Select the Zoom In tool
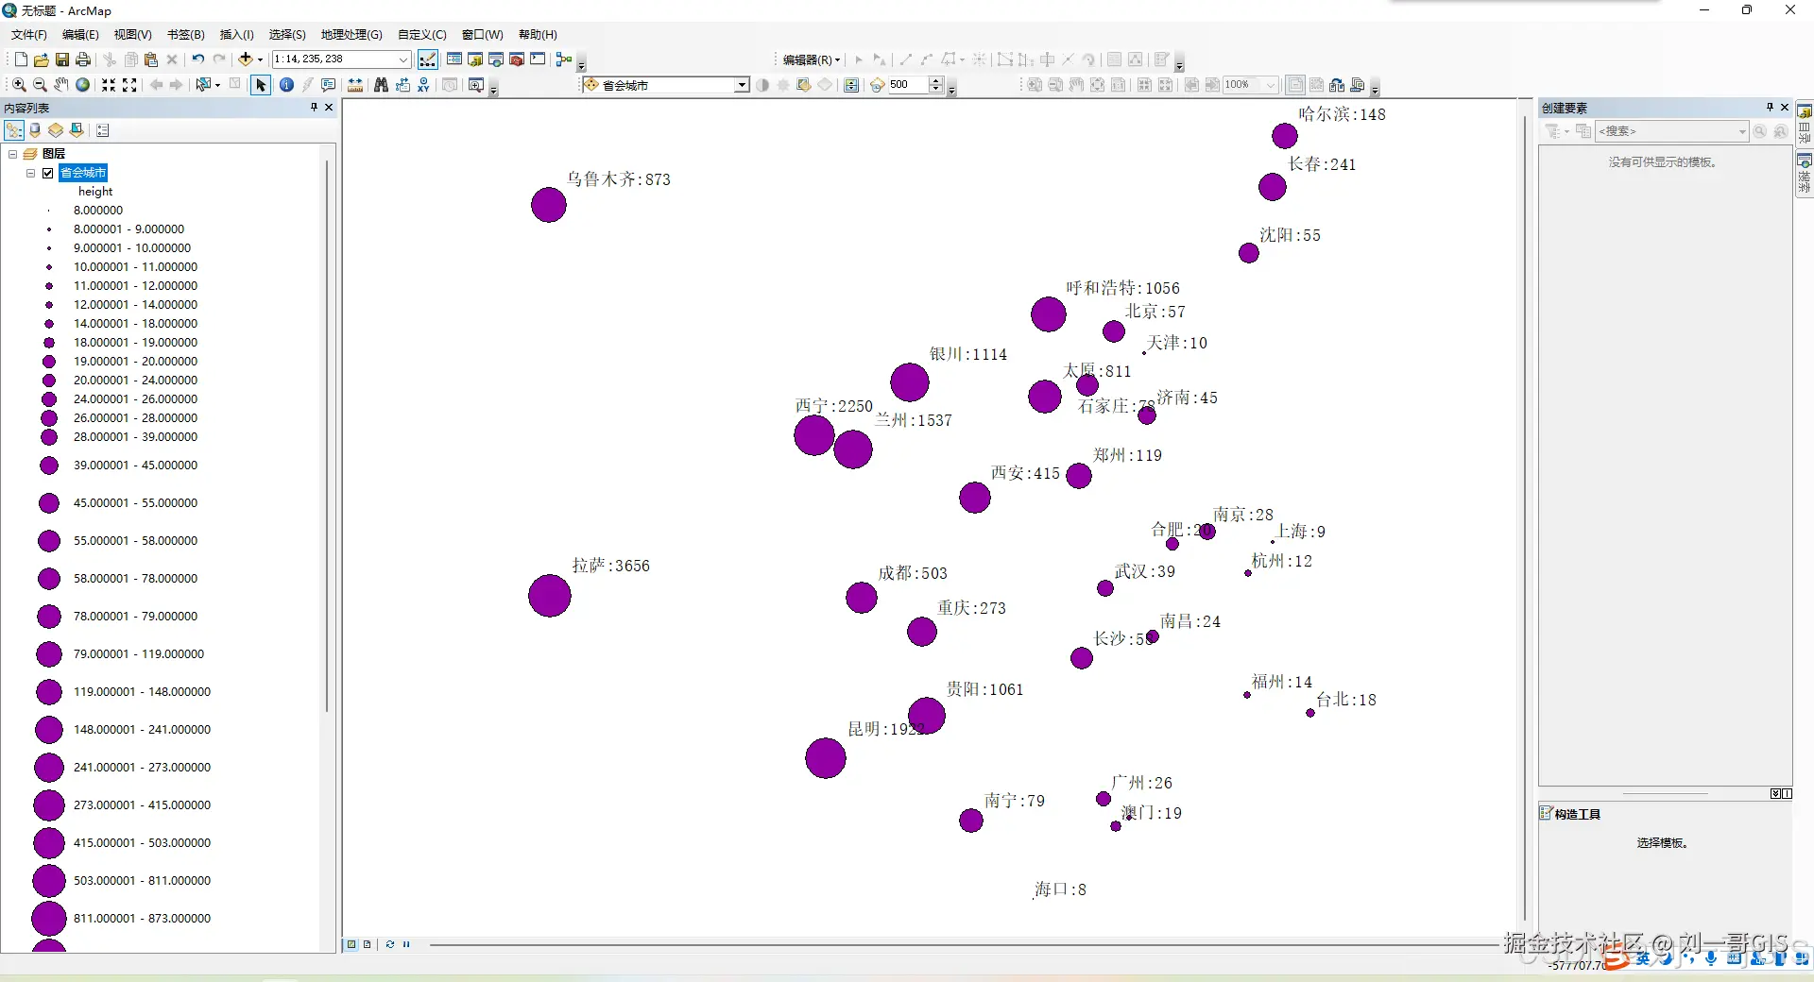The height and width of the screenshot is (982, 1814). point(19,85)
